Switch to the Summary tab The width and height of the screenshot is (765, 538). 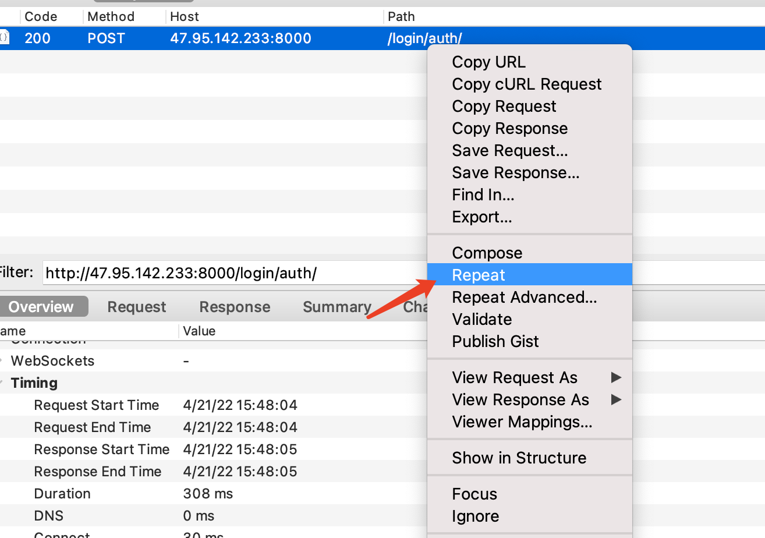point(337,307)
